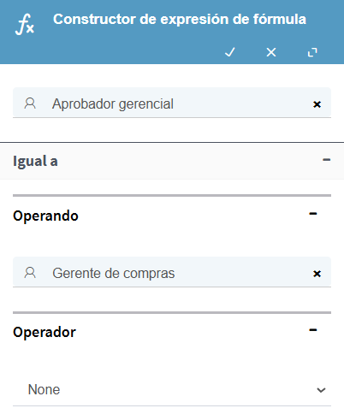The height and width of the screenshot is (420, 344).
Task: Collapse the Igual a section
Action: tap(326, 160)
